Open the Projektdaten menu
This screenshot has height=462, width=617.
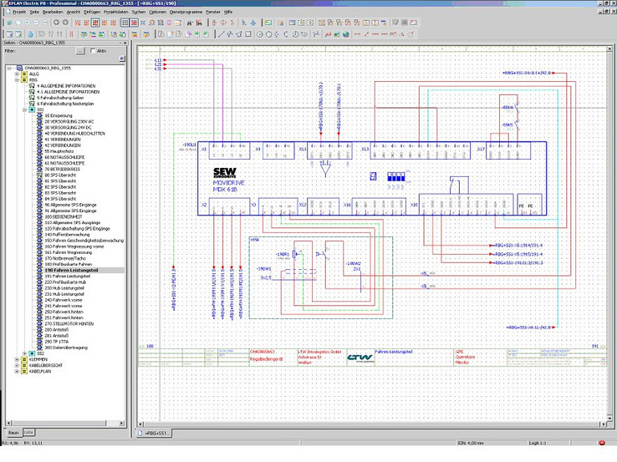pos(115,12)
